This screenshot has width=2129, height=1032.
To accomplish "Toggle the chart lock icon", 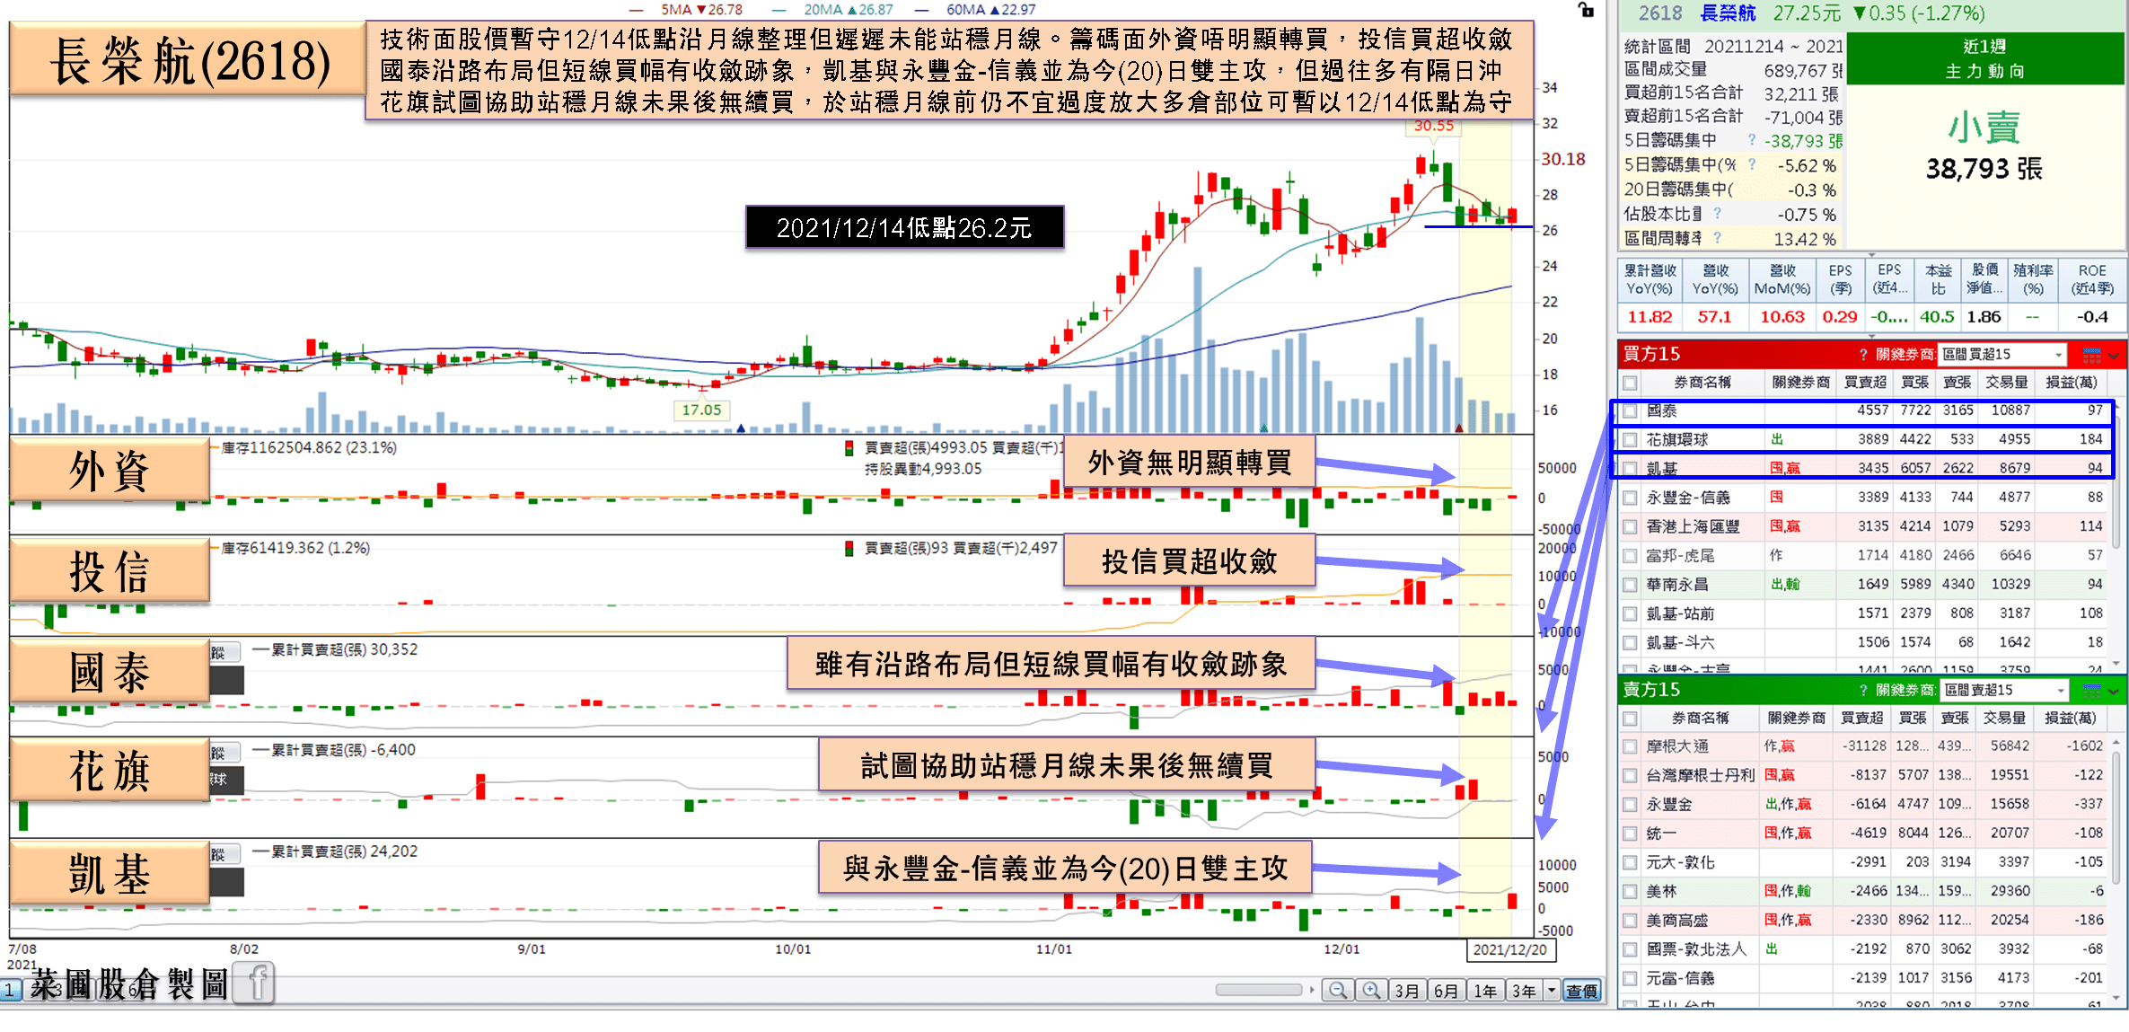I will point(1586,10).
